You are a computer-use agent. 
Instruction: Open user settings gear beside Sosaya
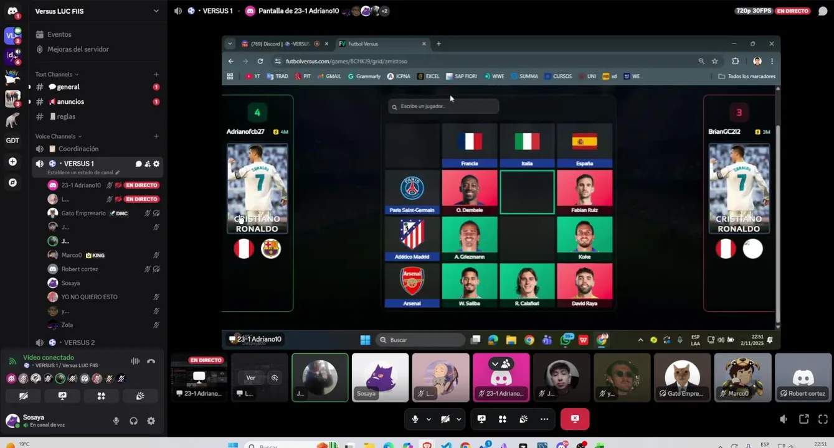pos(151,421)
